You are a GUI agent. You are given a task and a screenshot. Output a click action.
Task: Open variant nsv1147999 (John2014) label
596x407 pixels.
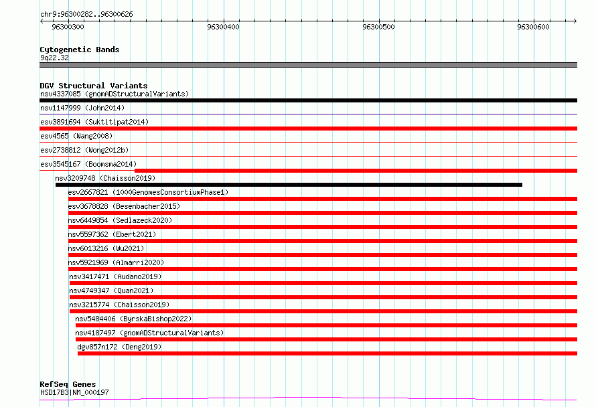tap(82, 108)
